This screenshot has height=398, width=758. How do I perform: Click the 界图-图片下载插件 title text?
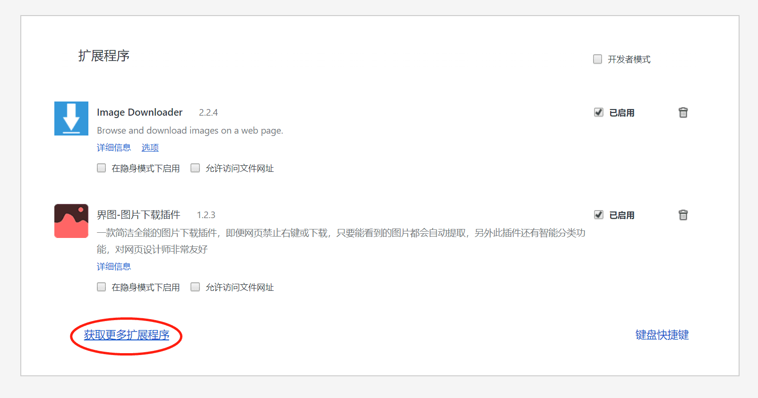[x=138, y=215]
